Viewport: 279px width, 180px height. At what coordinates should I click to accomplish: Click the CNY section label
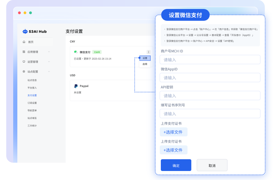[72, 42]
